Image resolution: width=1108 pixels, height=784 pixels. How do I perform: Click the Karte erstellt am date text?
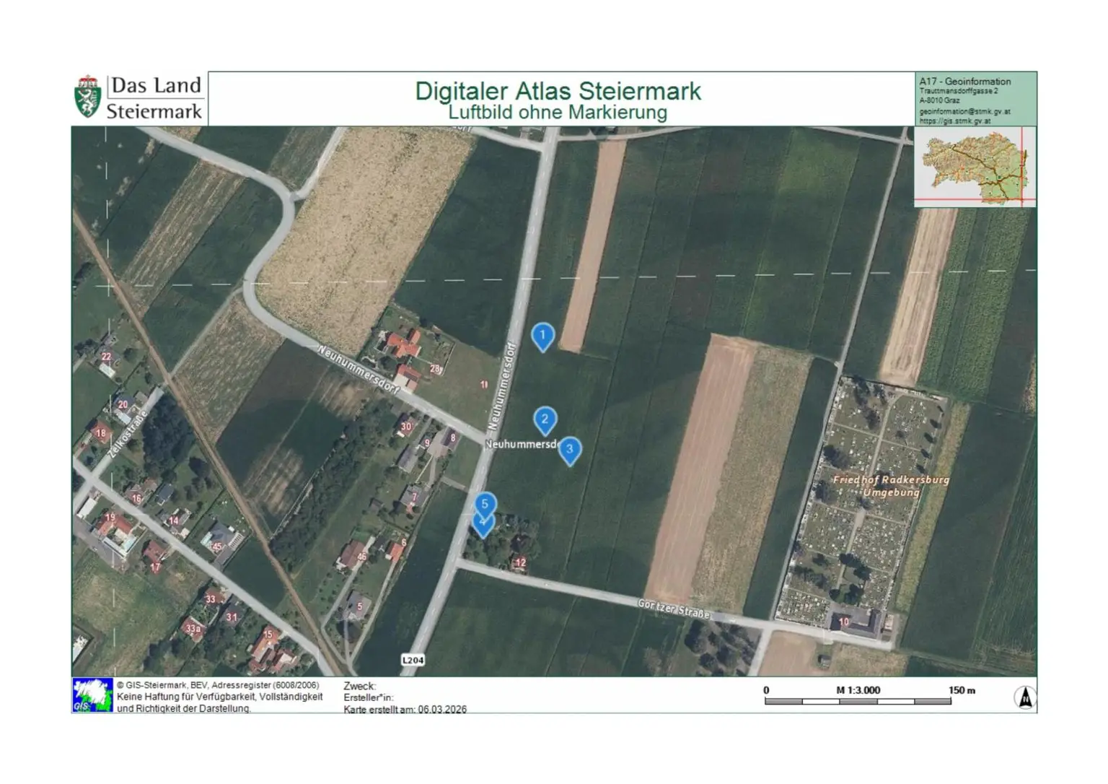(x=405, y=709)
